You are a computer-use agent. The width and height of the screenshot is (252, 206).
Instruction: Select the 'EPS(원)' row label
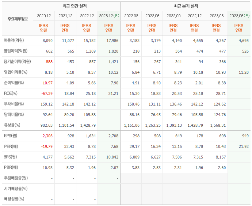point(11,136)
